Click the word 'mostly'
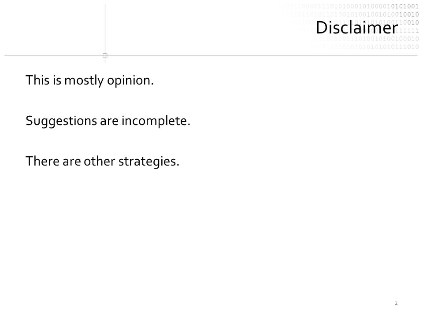Screen dimensions: 423x317 click(x=84, y=80)
